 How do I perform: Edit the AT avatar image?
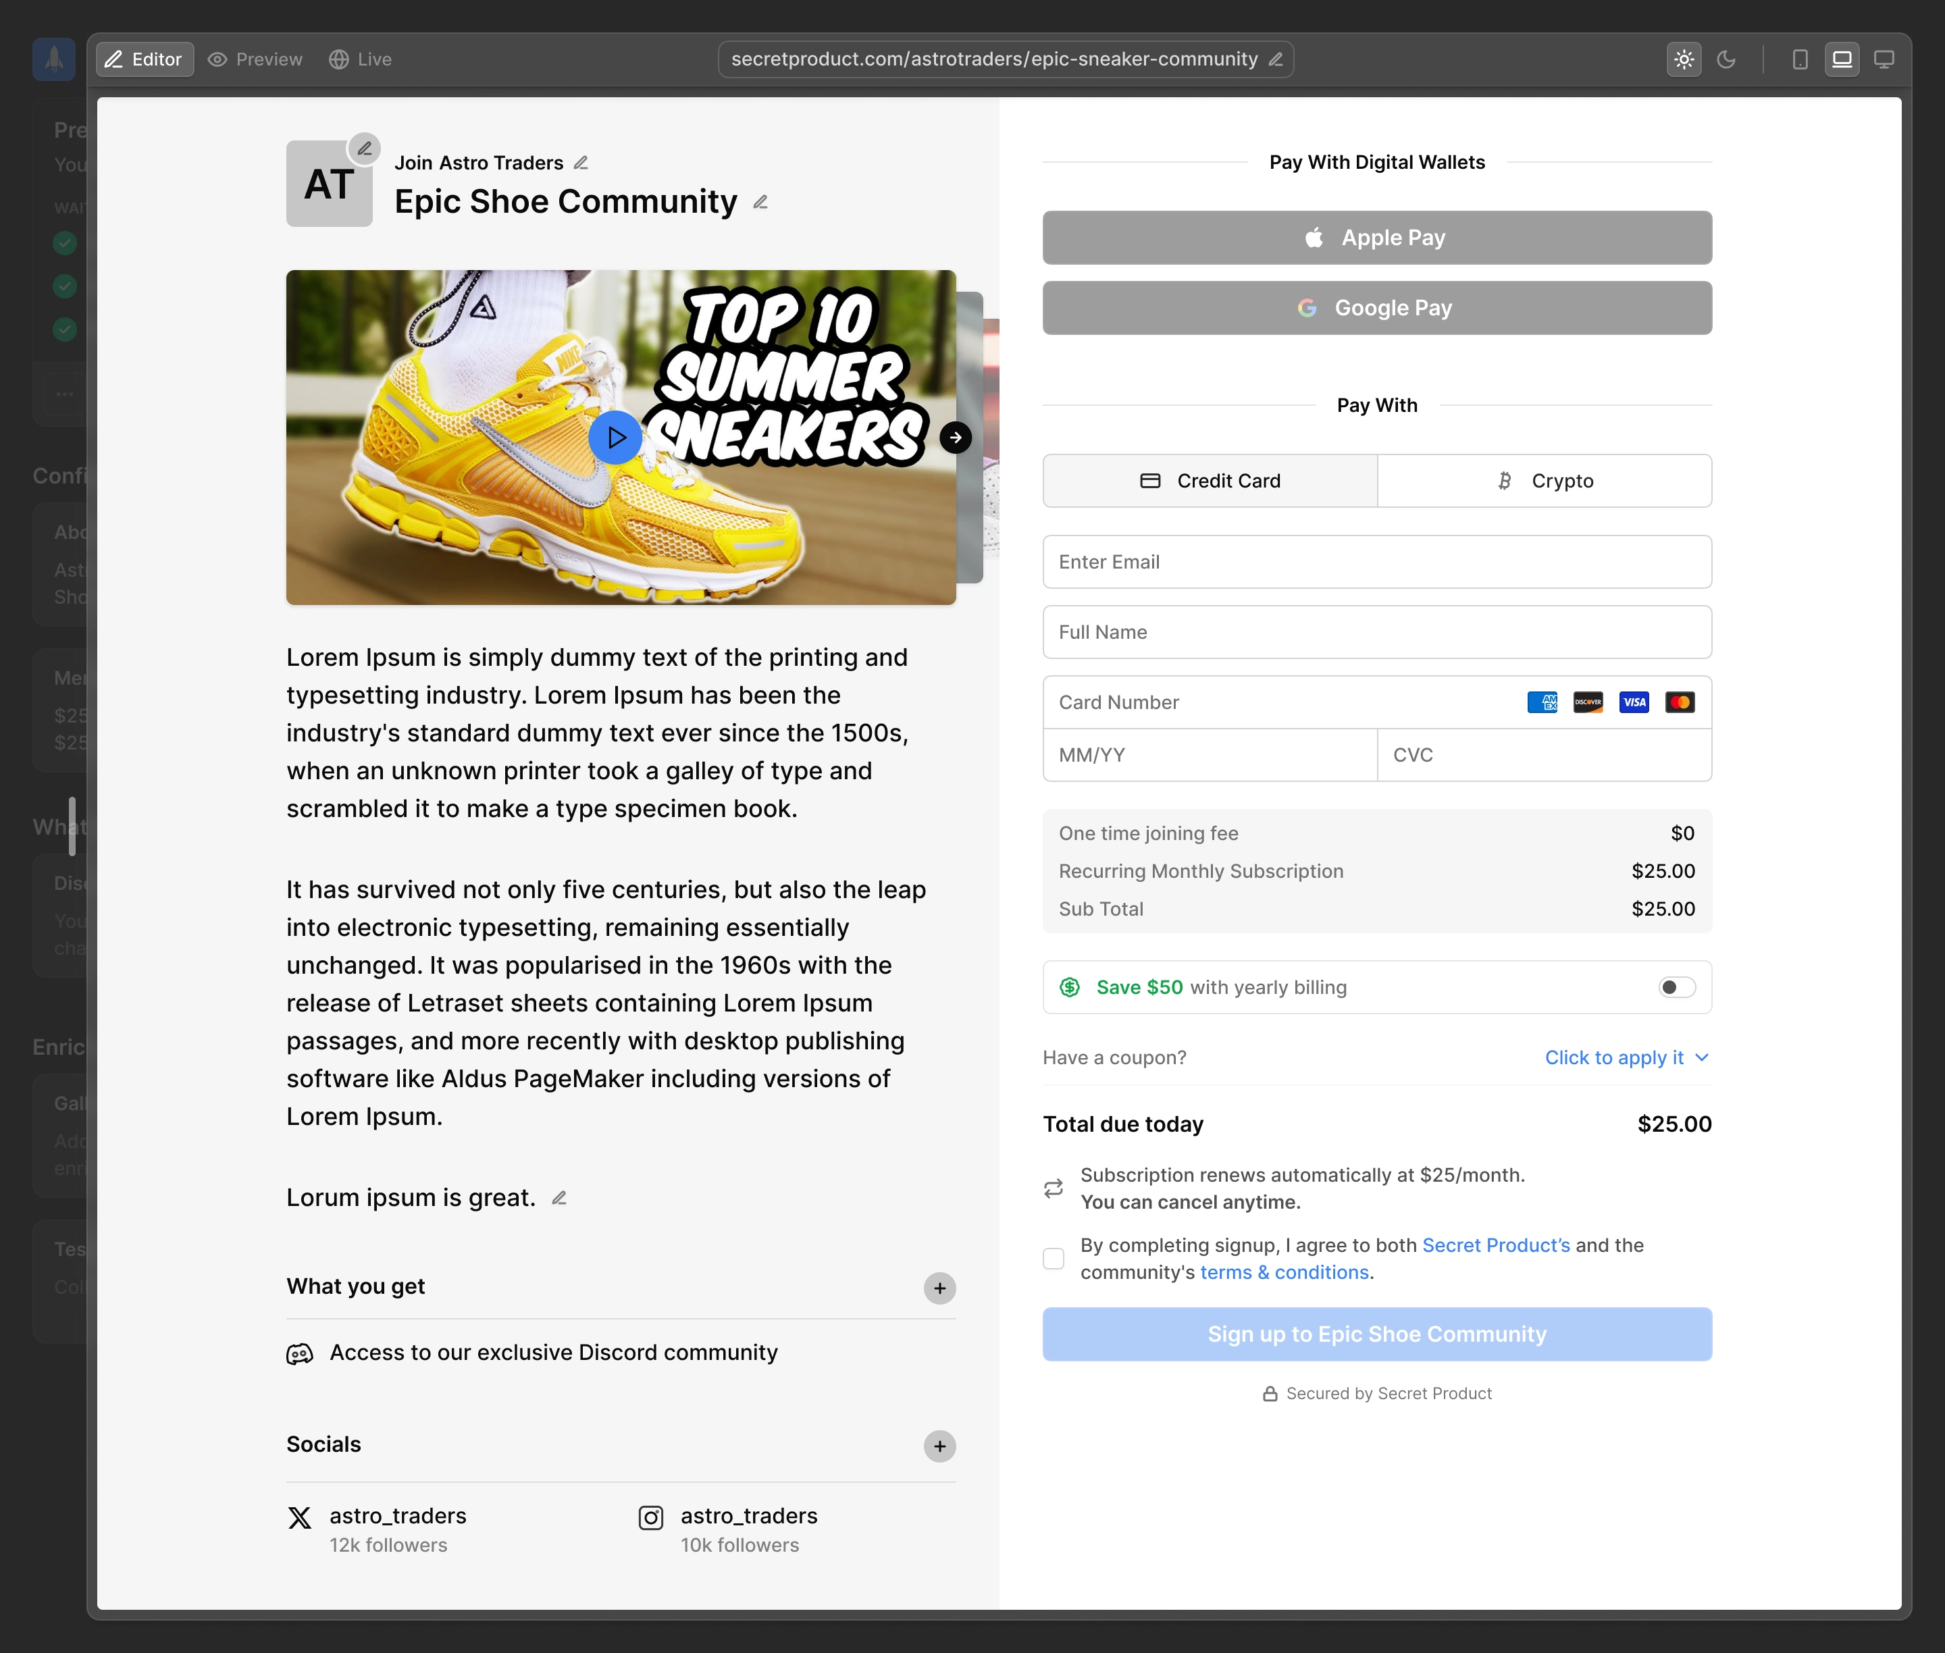pos(365,148)
